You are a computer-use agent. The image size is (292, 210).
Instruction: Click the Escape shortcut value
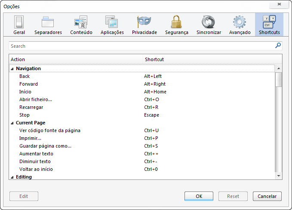151,115
